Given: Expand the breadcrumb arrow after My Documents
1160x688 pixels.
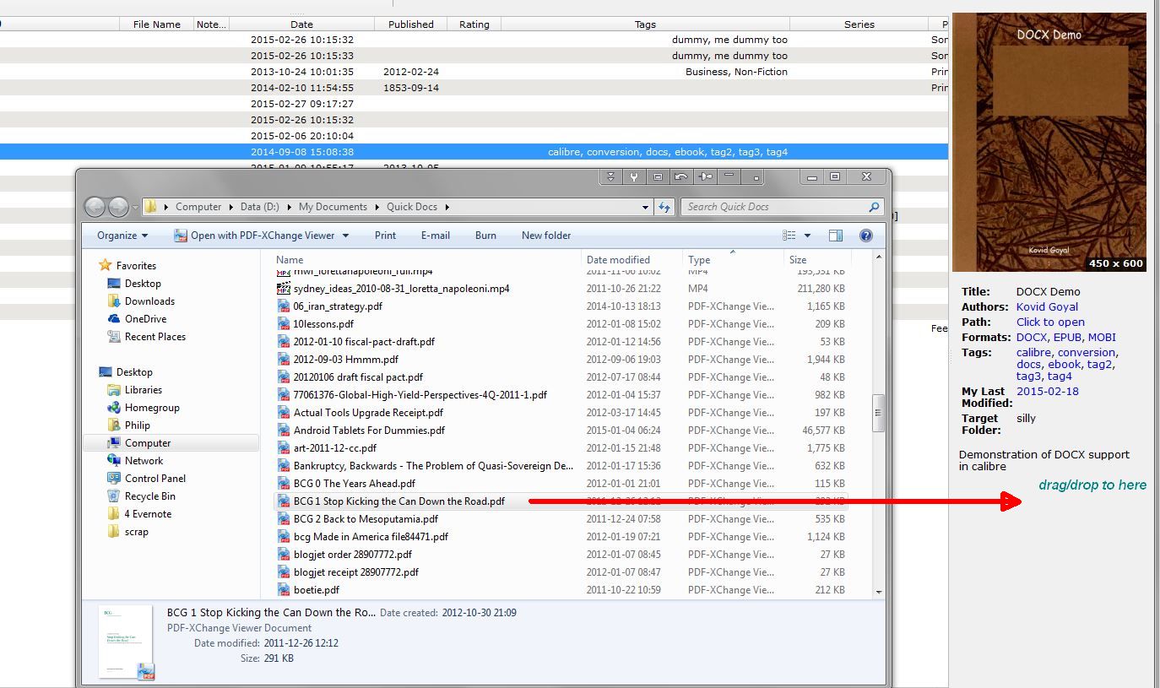Looking at the screenshot, I should click(377, 207).
